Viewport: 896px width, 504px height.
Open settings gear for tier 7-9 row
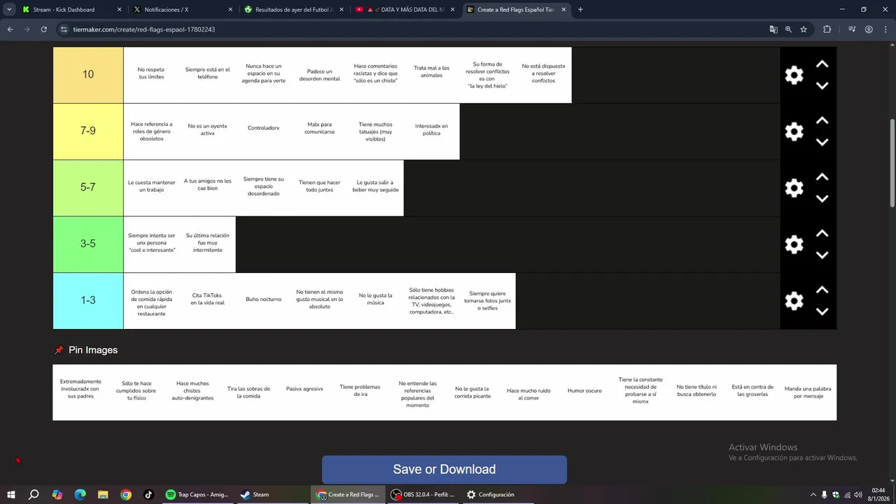[794, 132]
